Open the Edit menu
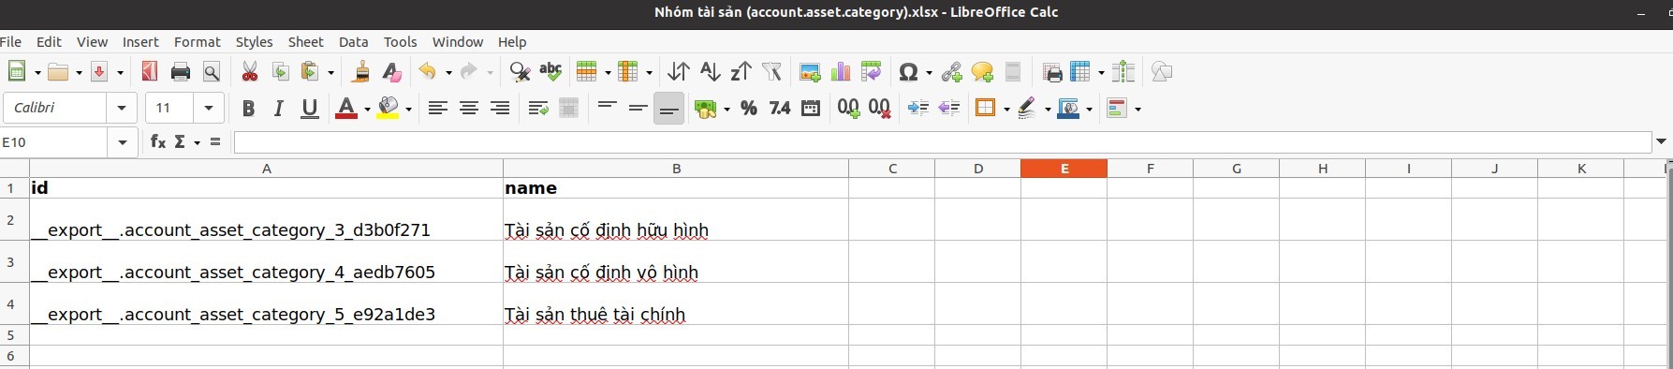This screenshot has height=369, width=1673. point(49,42)
